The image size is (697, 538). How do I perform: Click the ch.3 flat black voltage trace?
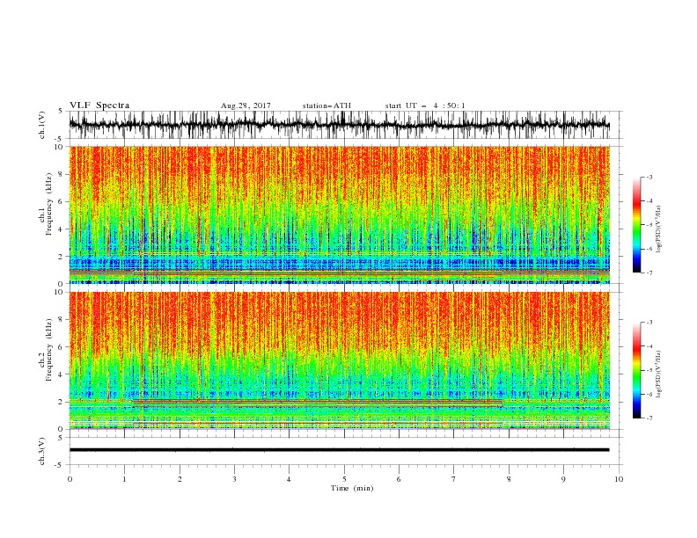pyautogui.click(x=339, y=450)
